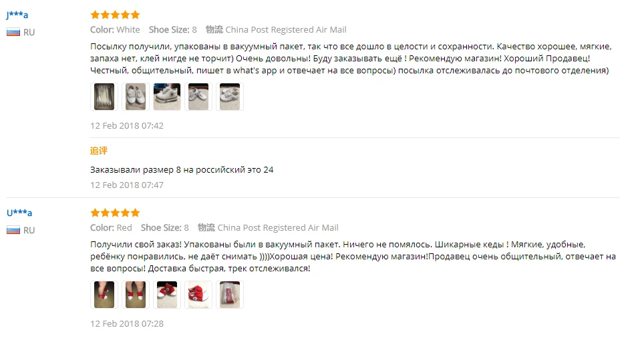The image size is (640, 338).
Task: Click the J***a reviewer name
Action: (17, 15)
